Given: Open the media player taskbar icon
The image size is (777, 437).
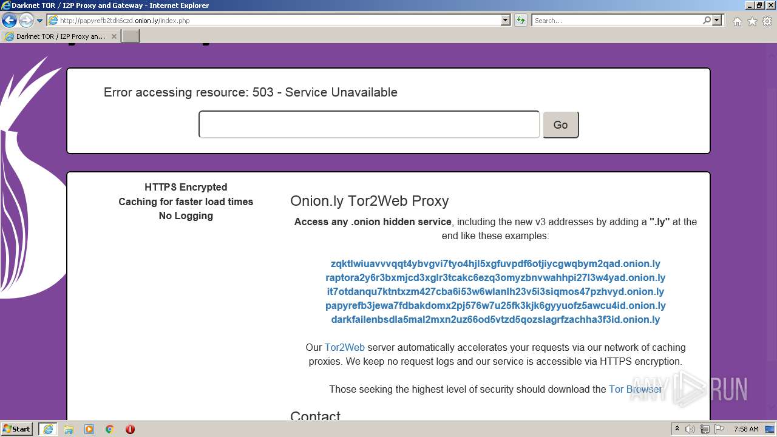Looking at the screenshot, I should coord(89,429).
